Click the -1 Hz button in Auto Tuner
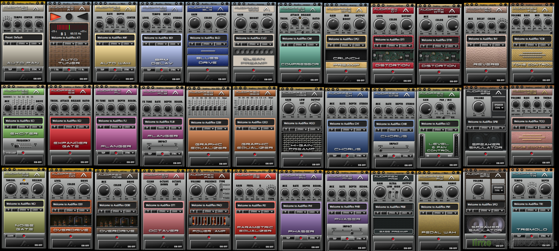559x251 pixels. tap(56, 70)
